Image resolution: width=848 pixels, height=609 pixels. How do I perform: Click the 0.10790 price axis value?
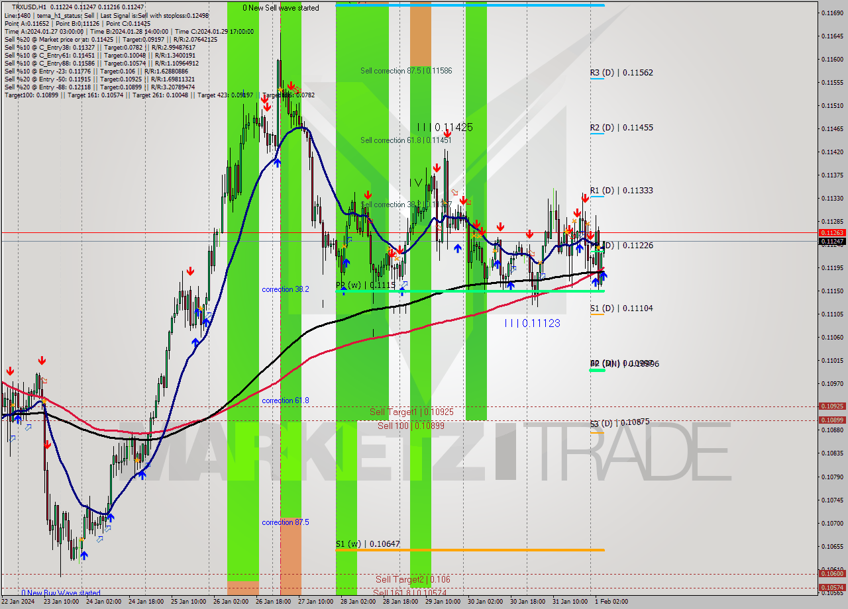(x=831, y=477)
